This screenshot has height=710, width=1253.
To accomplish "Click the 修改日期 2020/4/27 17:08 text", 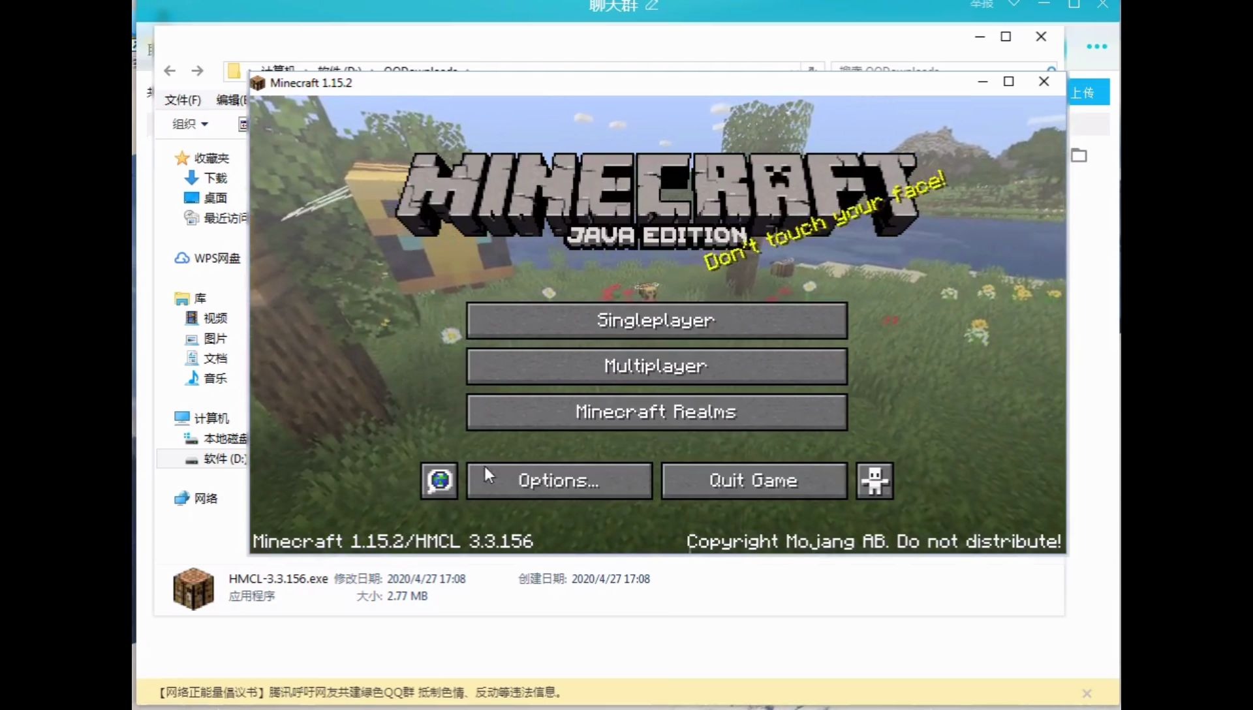I will click(x=399, y=579).
